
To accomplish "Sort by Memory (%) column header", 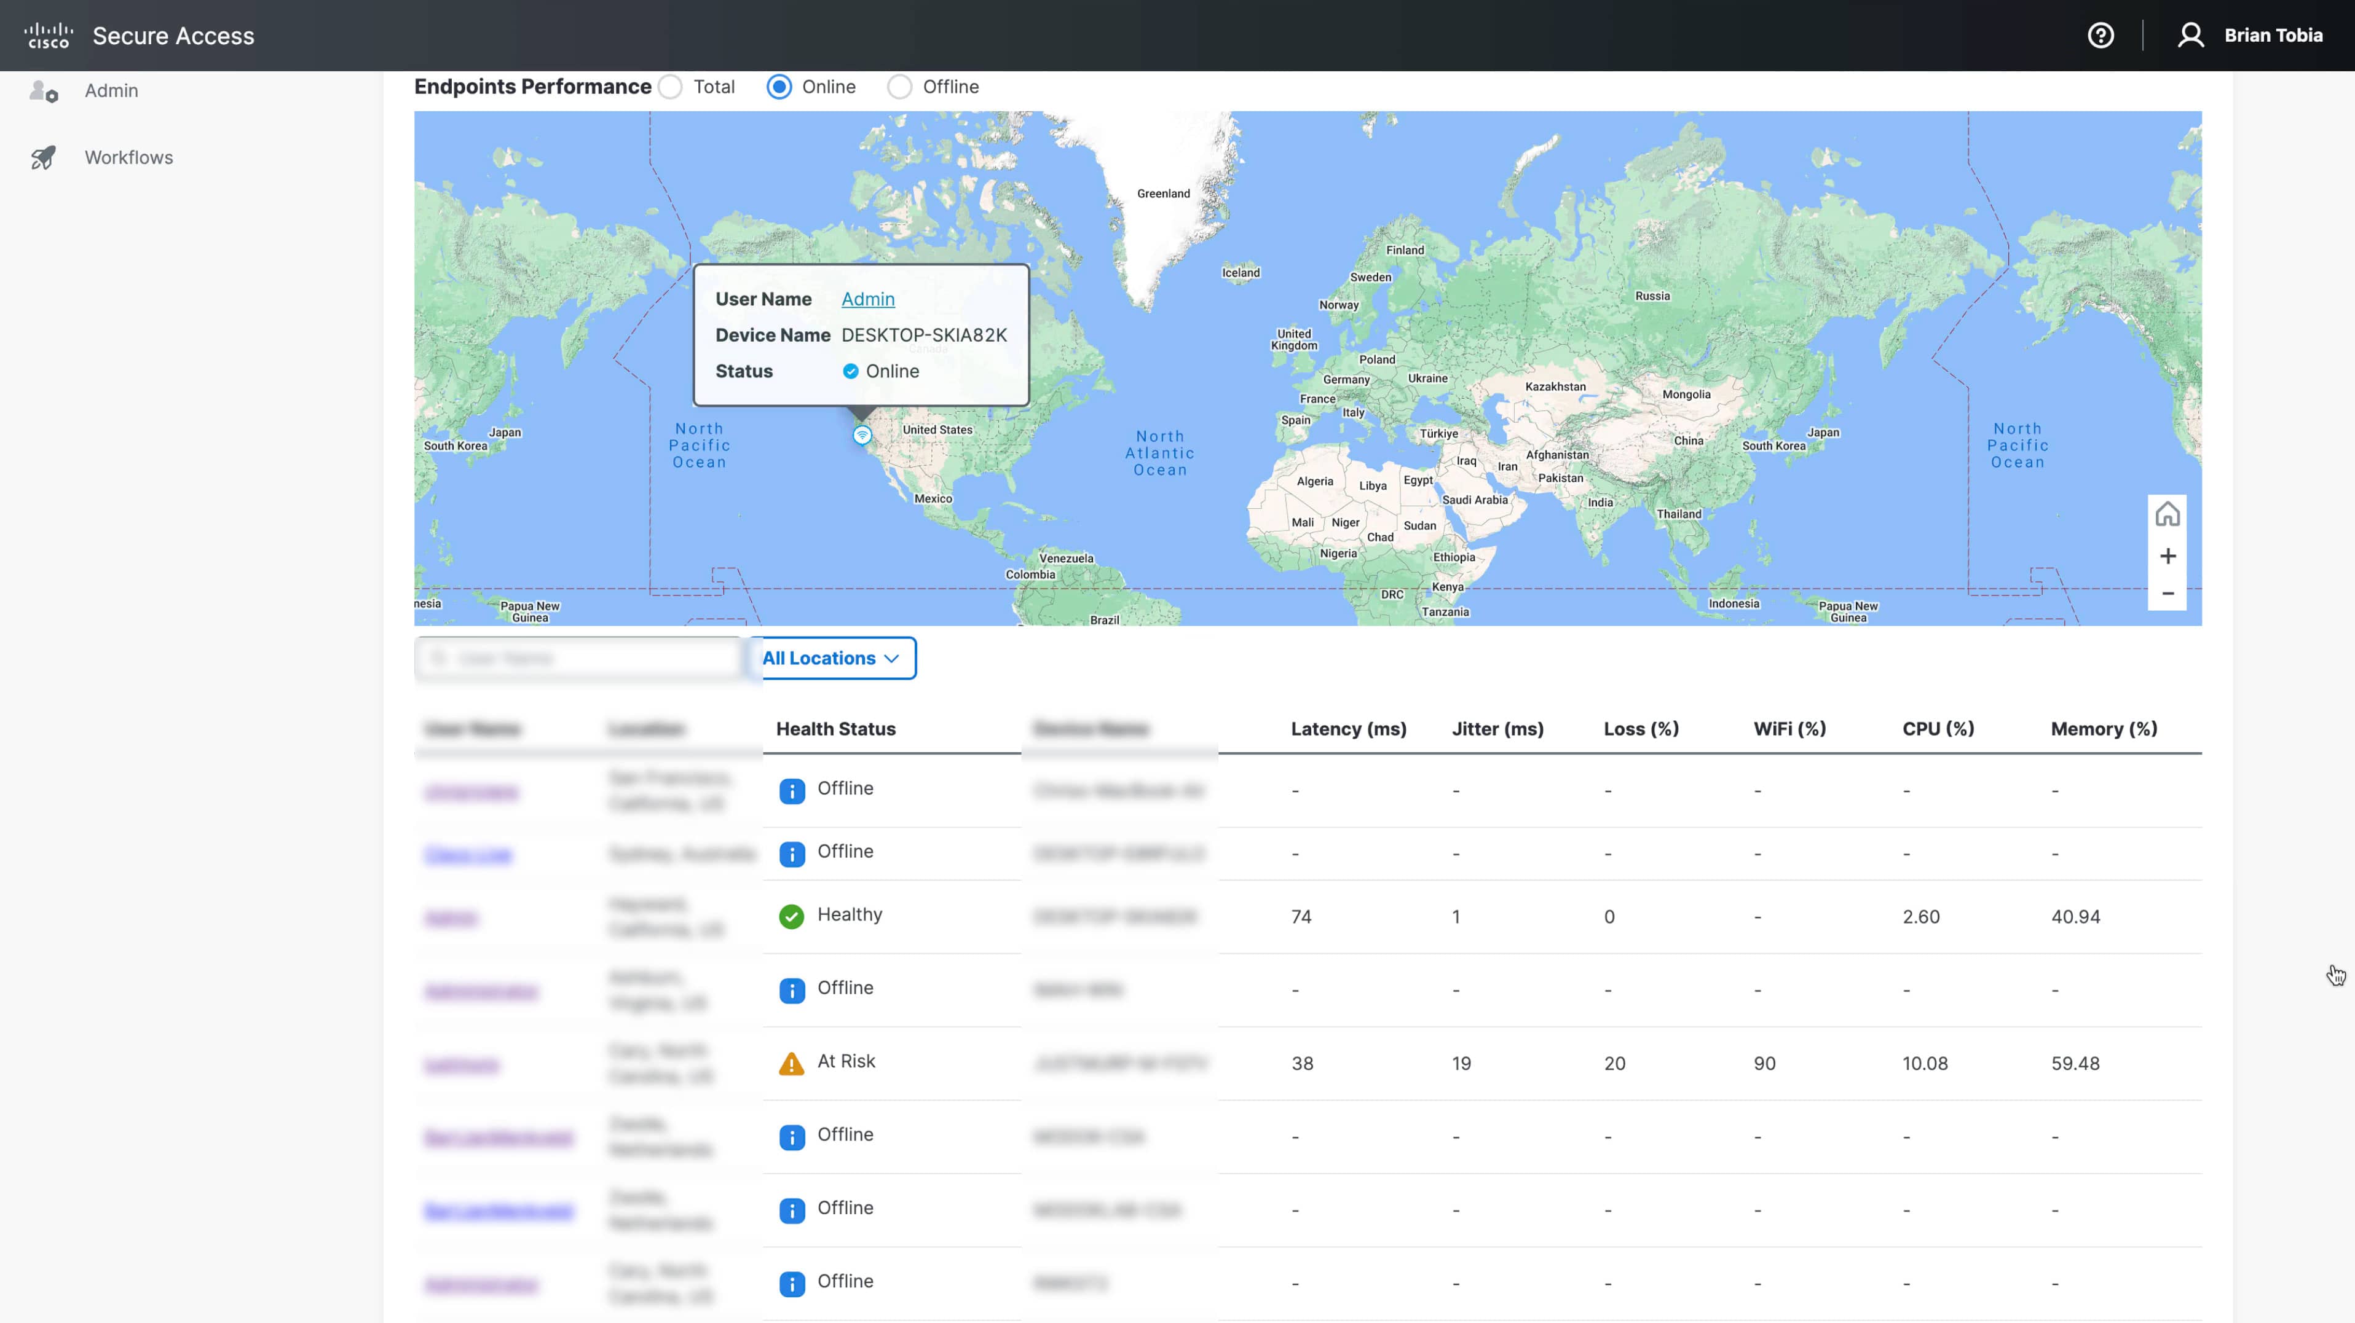I will (x=2103, y=729).
